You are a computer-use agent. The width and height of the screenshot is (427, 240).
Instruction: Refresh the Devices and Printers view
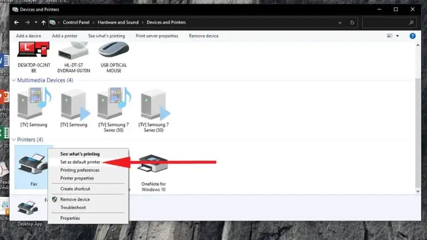(352, 23)
